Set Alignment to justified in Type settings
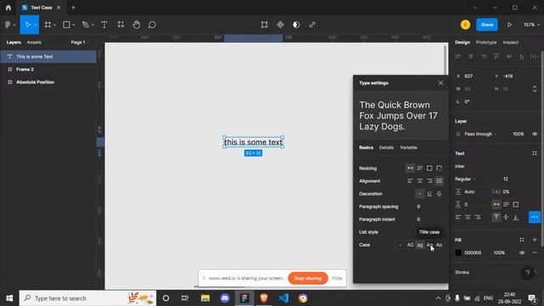Image resolution: width=544 pixels, height=306 pixels. (439, 181)
